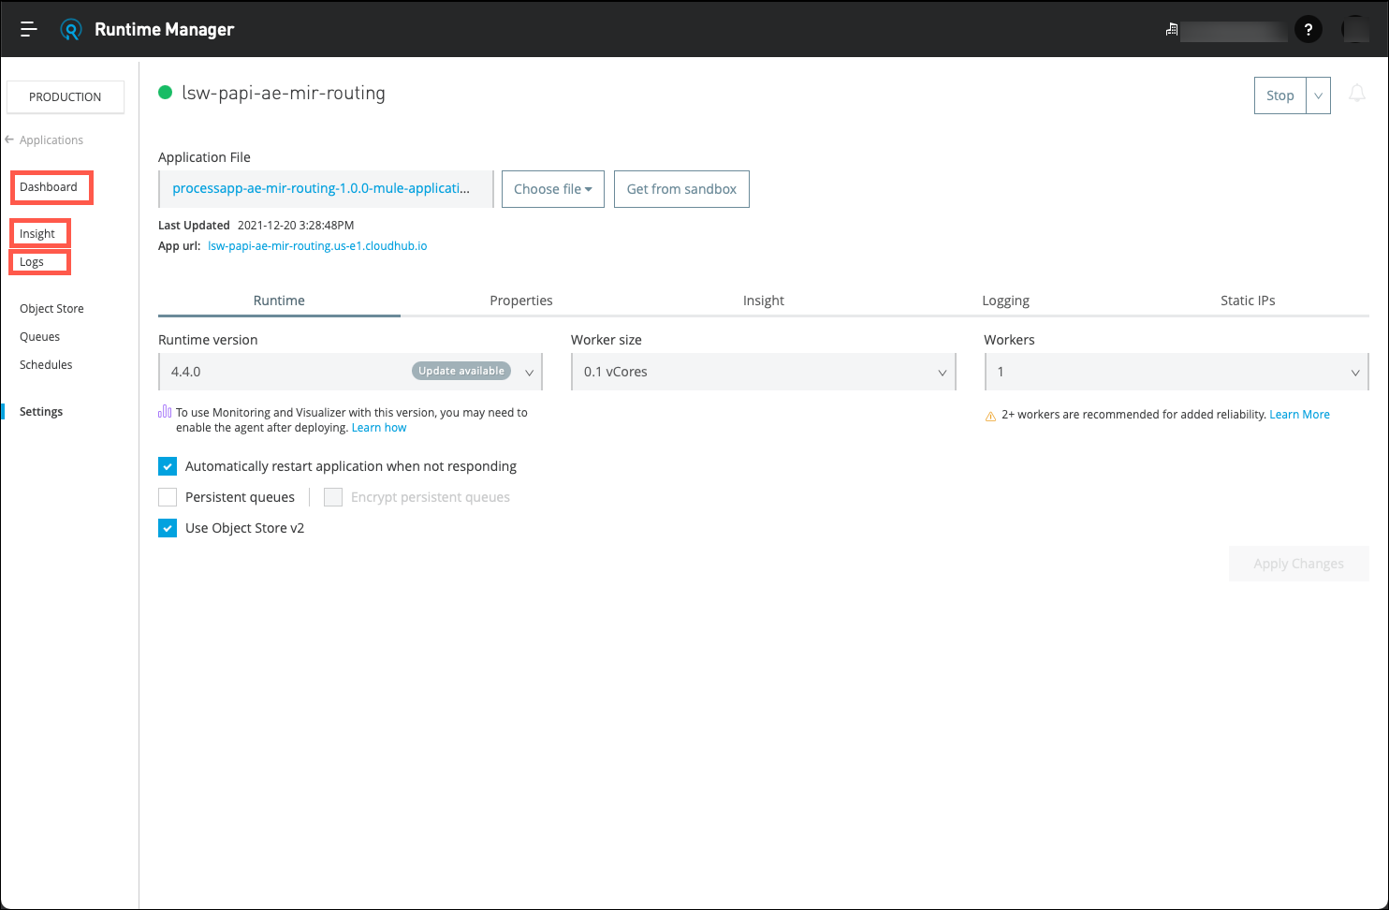This screenshot has width=1389, height=910.
Task: Open the hamburger navigation menu
Action: coord(29,29)
